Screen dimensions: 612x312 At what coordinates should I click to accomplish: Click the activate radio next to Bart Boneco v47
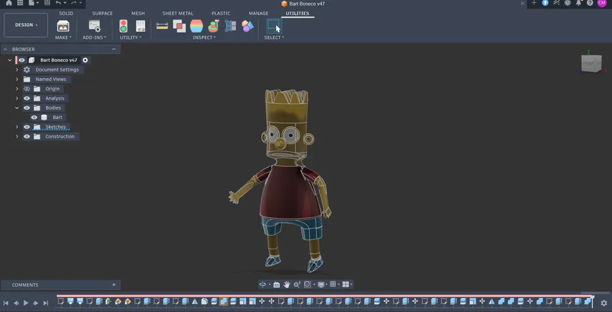85,60
